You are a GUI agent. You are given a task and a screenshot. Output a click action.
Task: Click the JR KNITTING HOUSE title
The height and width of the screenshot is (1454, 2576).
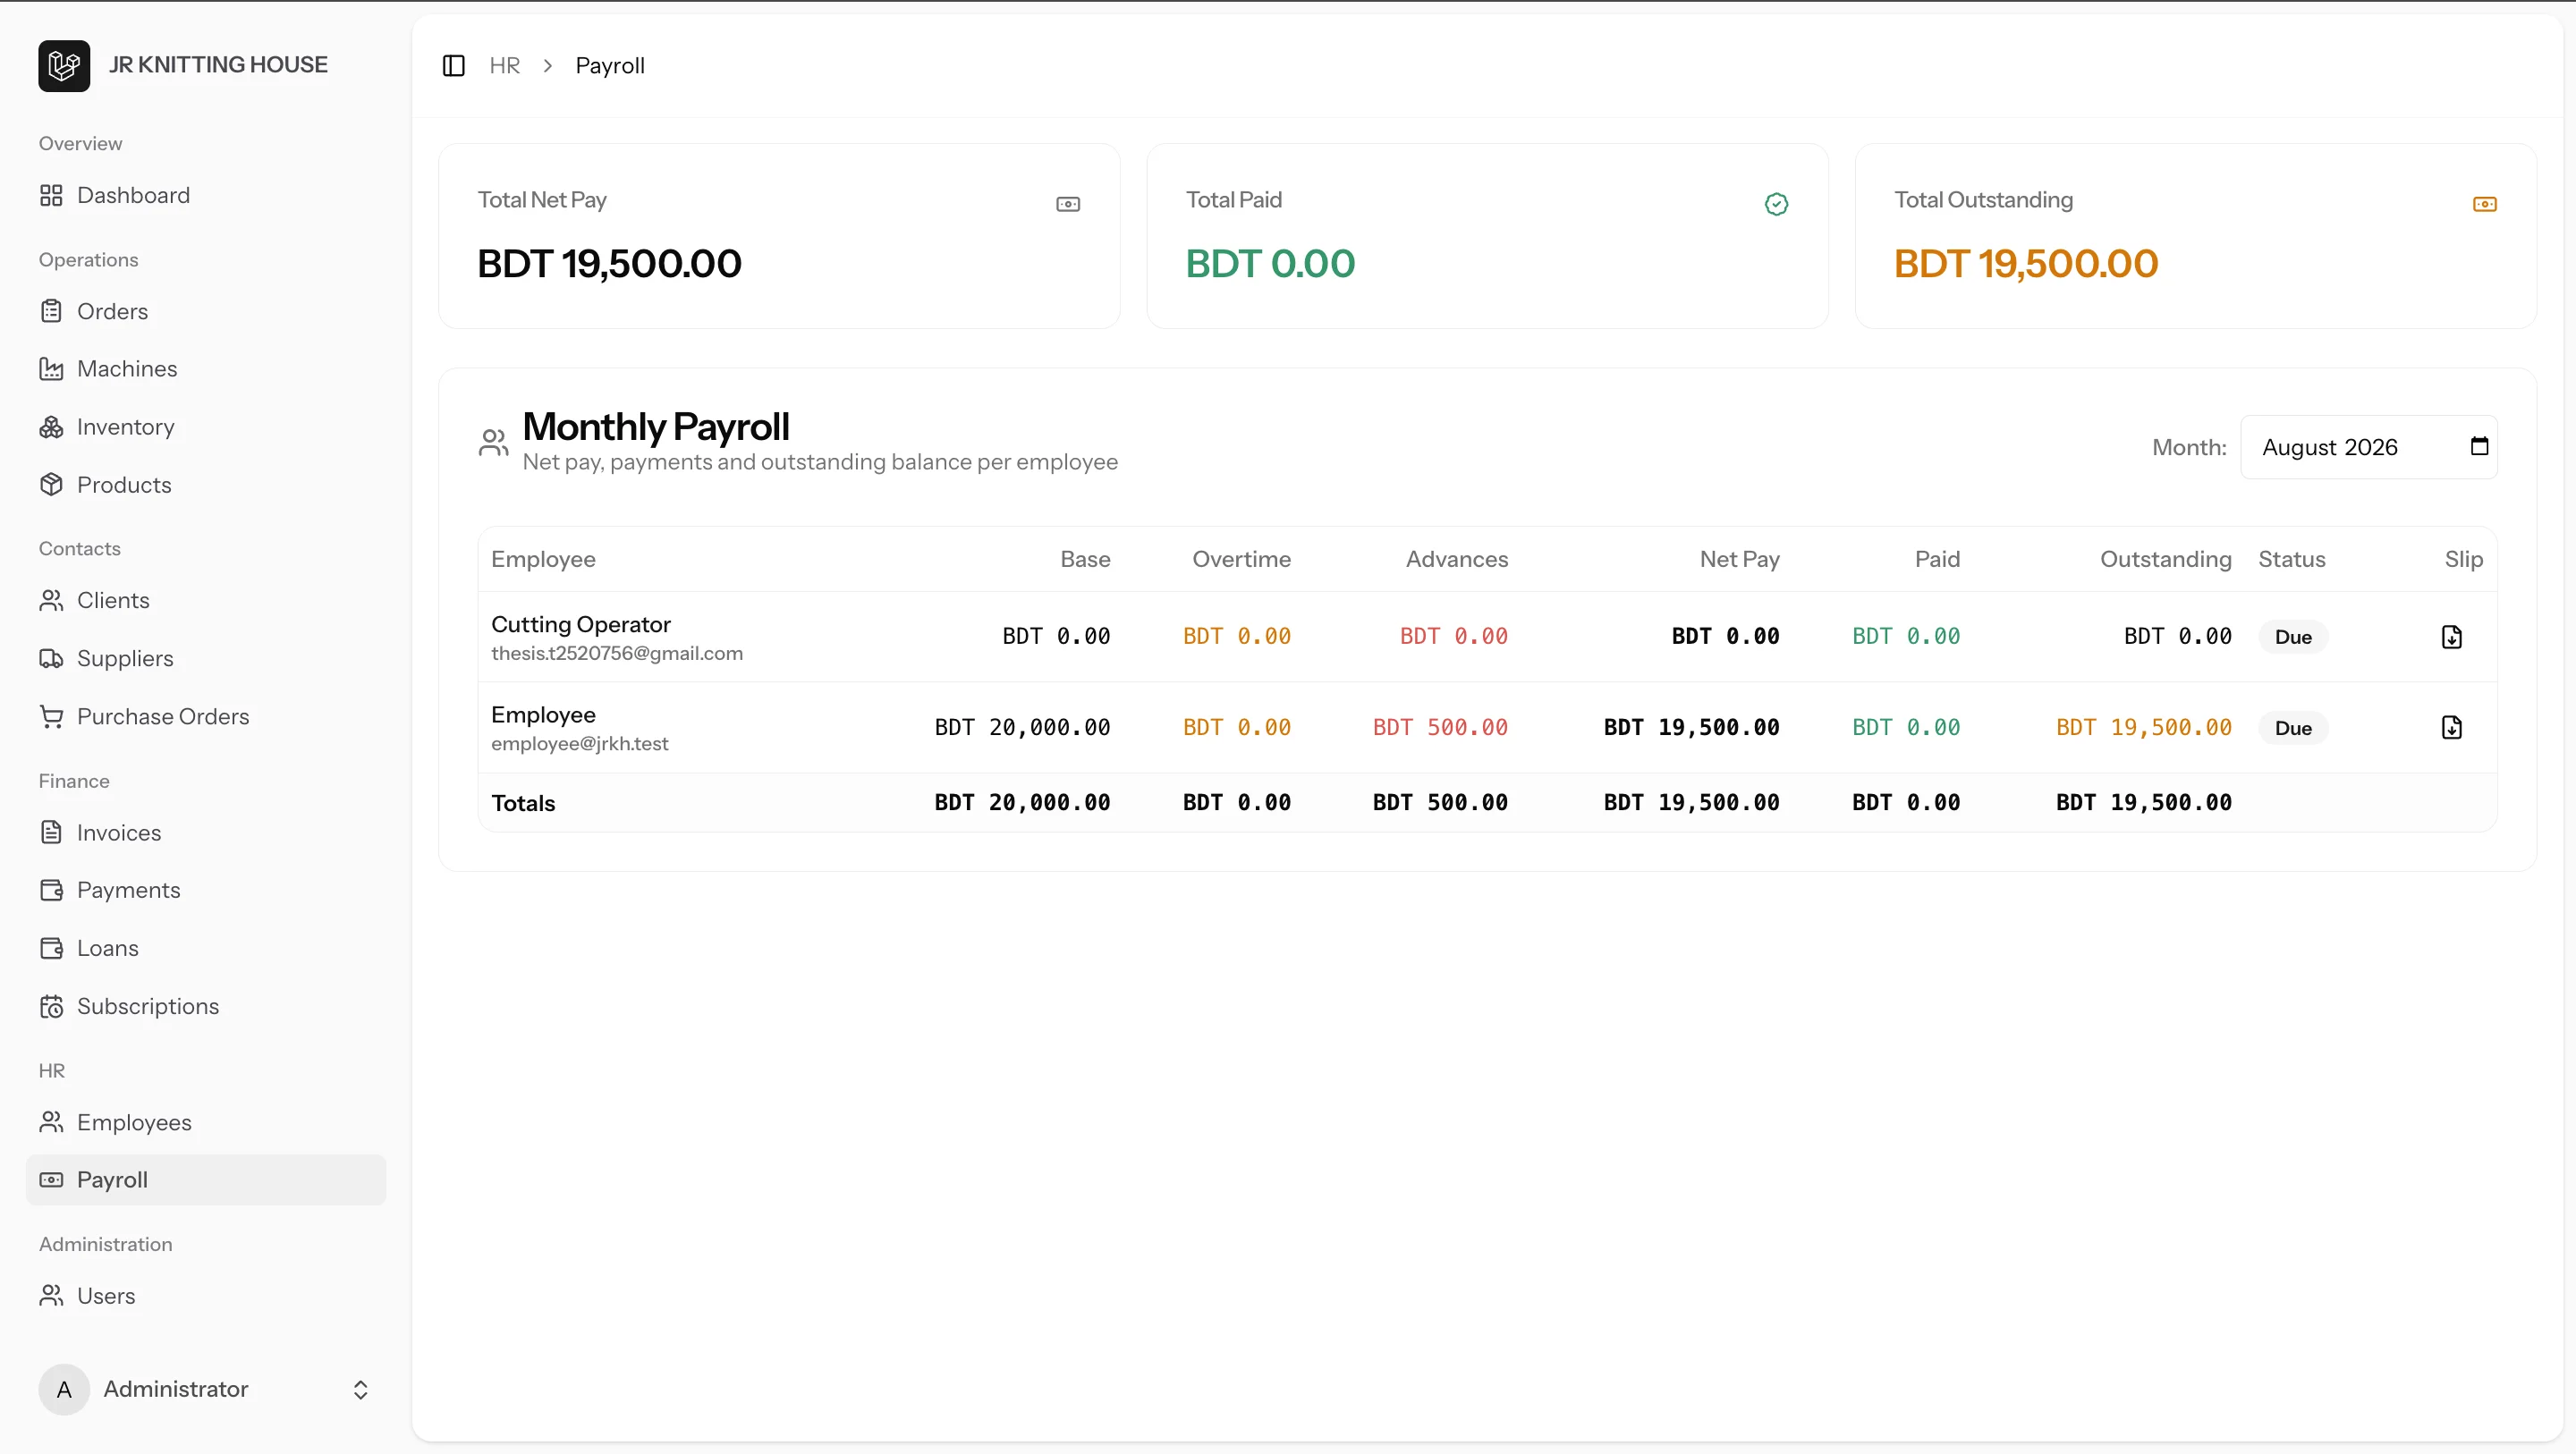218,65
